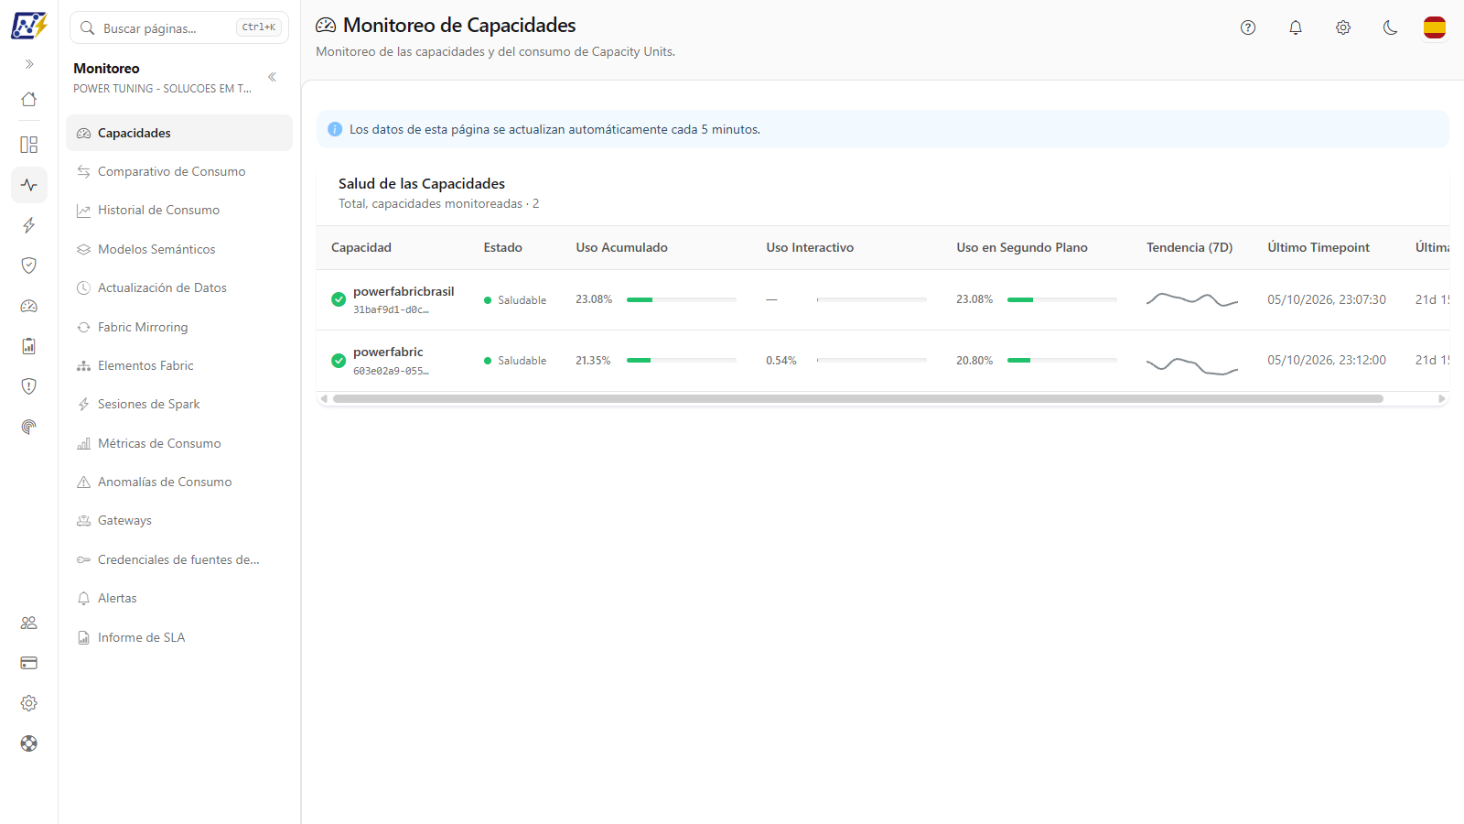The image size is (1464, 824).
Task: Open Anomalías de Consumo
Action: tap(179, 482)
